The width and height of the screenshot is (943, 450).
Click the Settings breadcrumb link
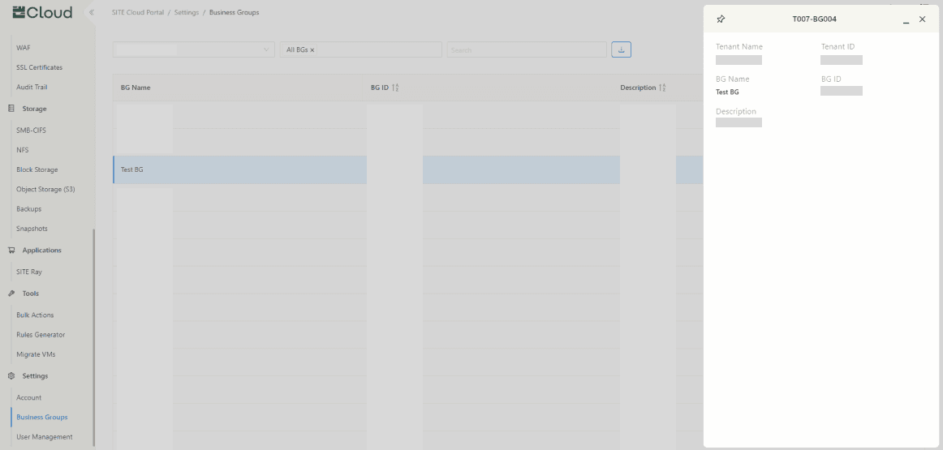(186, 13)
